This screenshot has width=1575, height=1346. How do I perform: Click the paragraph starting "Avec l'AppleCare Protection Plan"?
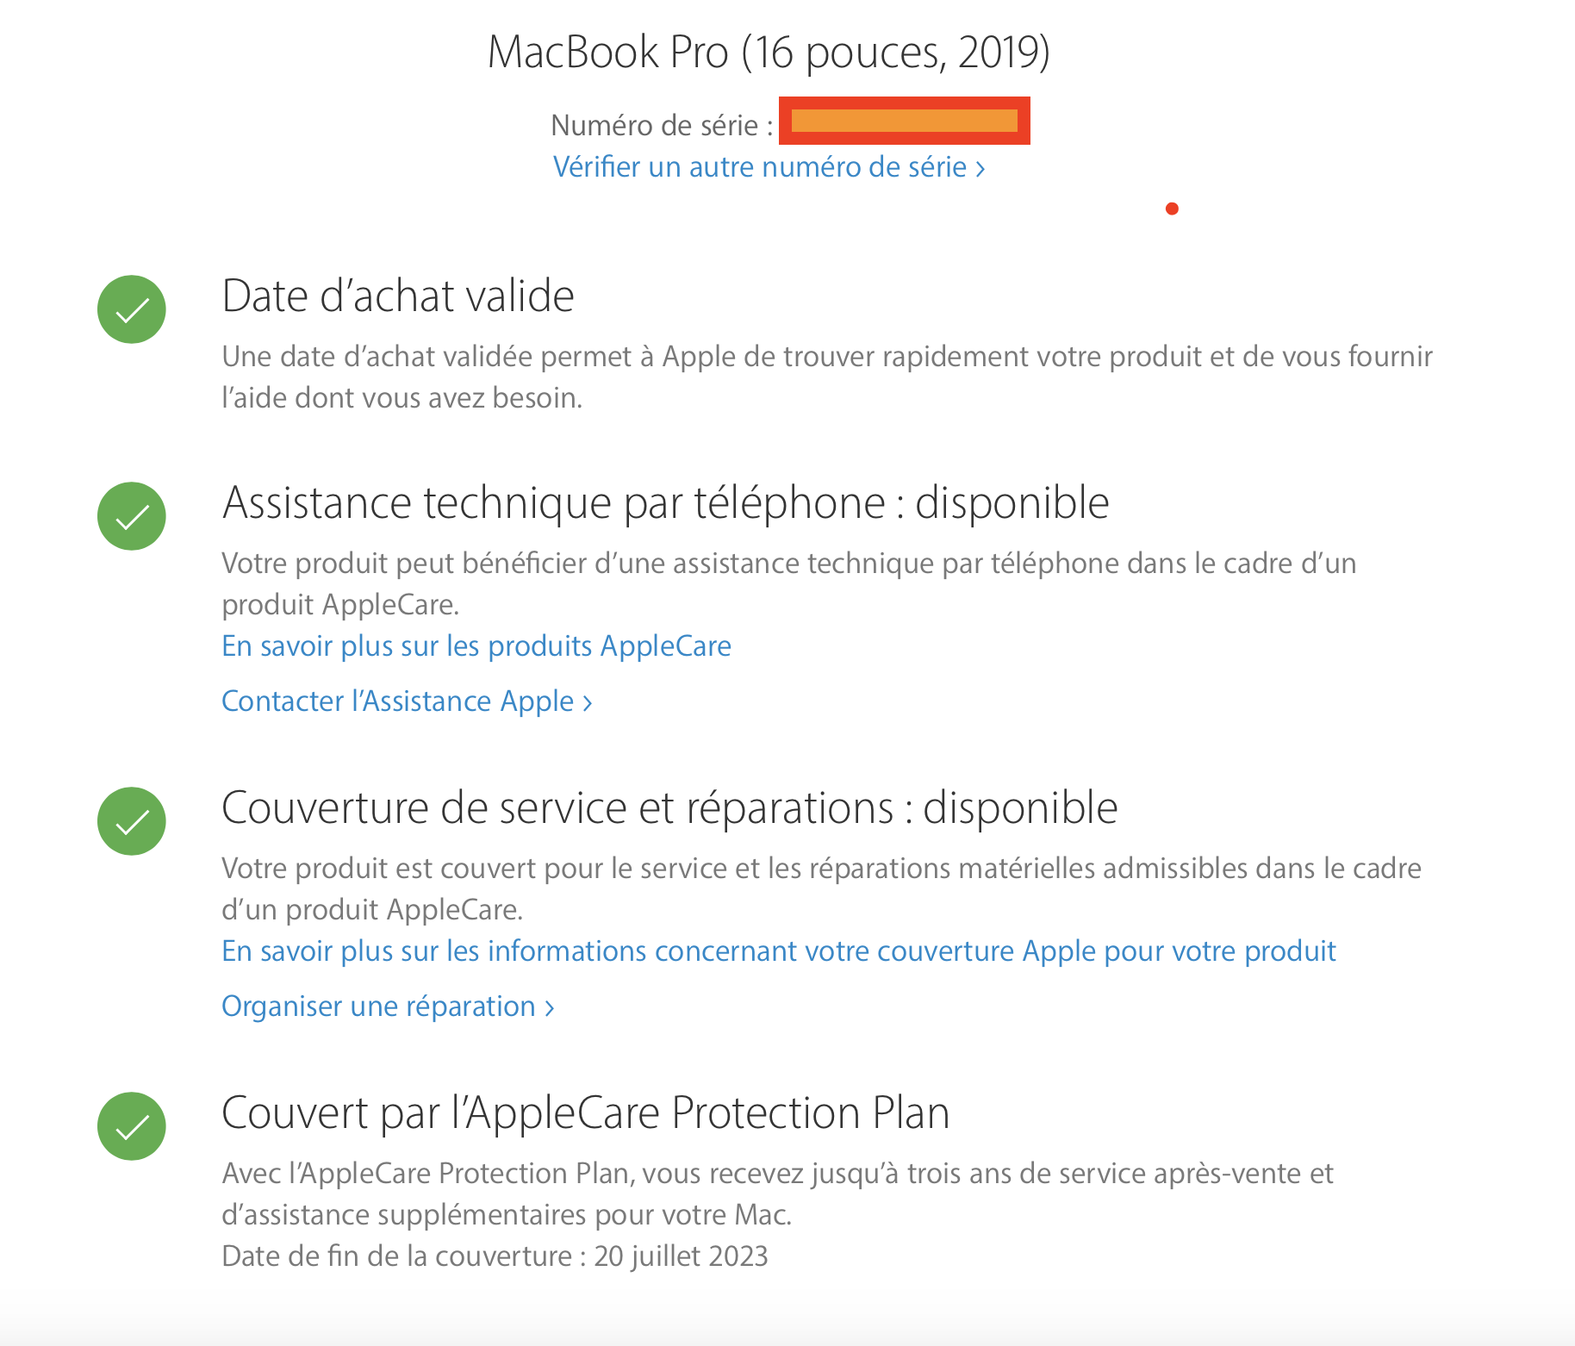(777, 1193)
